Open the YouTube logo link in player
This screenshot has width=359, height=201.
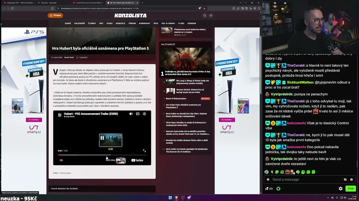pos(137,160)
